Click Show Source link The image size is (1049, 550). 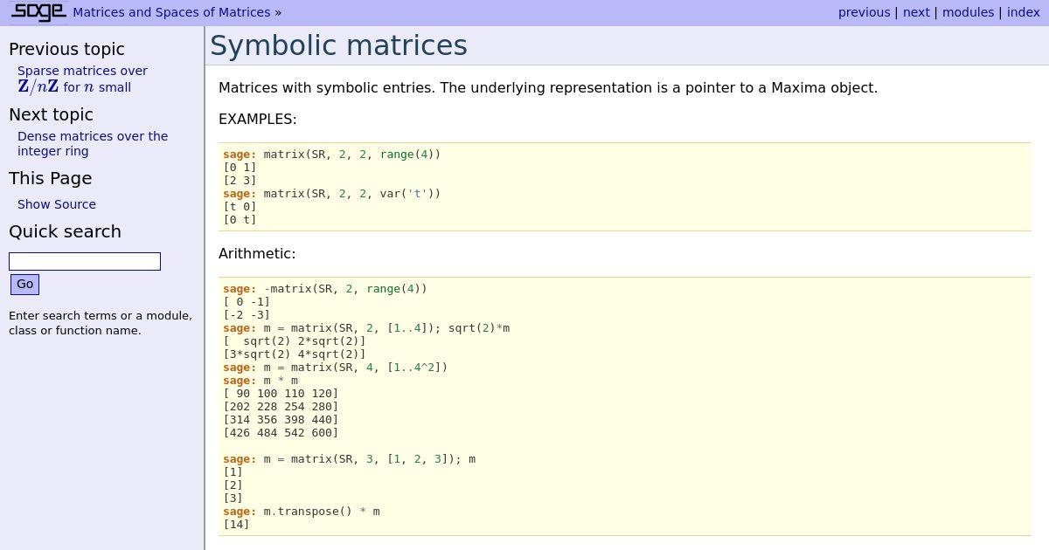(57, 204)
